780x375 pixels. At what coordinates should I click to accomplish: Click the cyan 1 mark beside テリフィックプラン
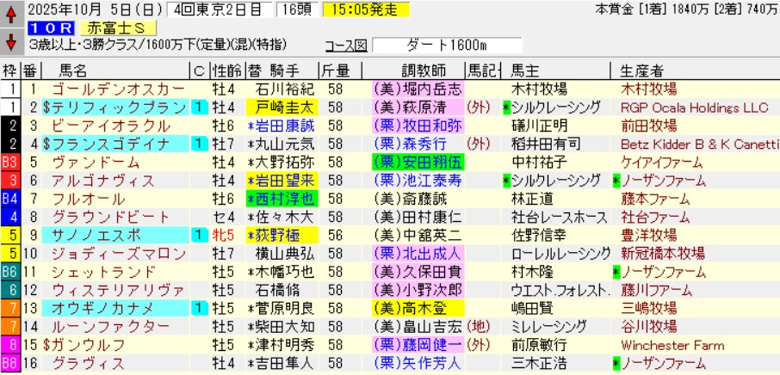coord(197,107)
